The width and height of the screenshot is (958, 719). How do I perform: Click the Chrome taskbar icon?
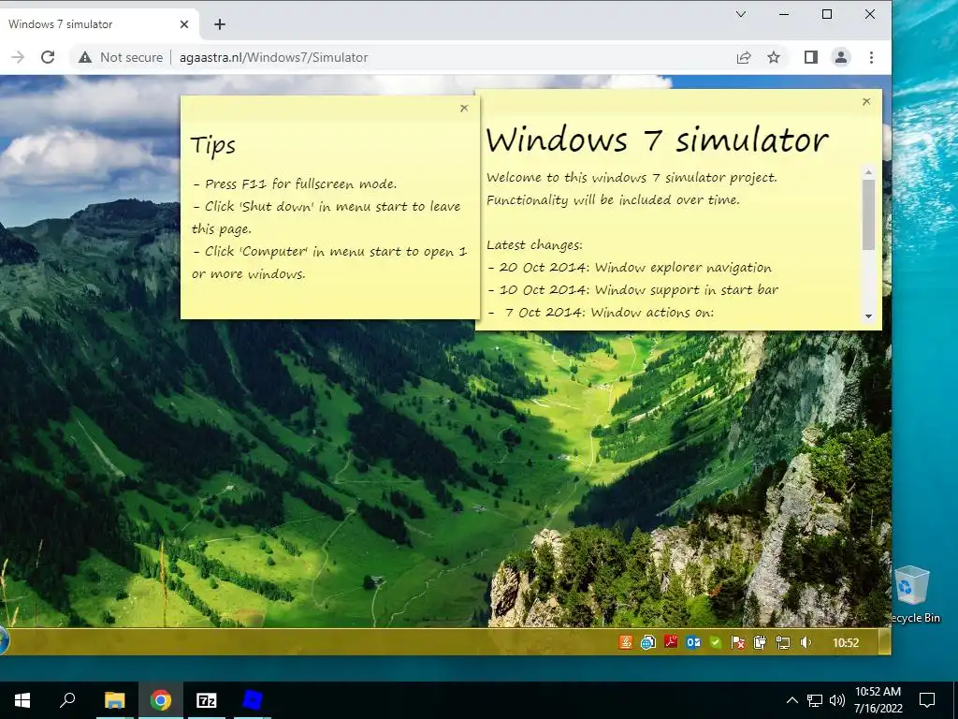[x=161, y=700]
